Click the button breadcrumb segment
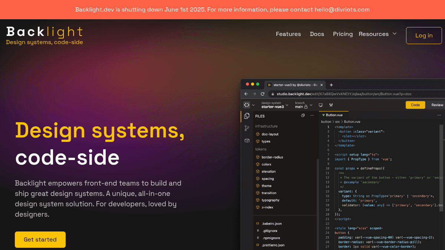 (326, 122)
